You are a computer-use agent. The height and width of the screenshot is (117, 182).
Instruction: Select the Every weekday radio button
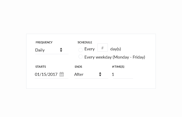81,57
